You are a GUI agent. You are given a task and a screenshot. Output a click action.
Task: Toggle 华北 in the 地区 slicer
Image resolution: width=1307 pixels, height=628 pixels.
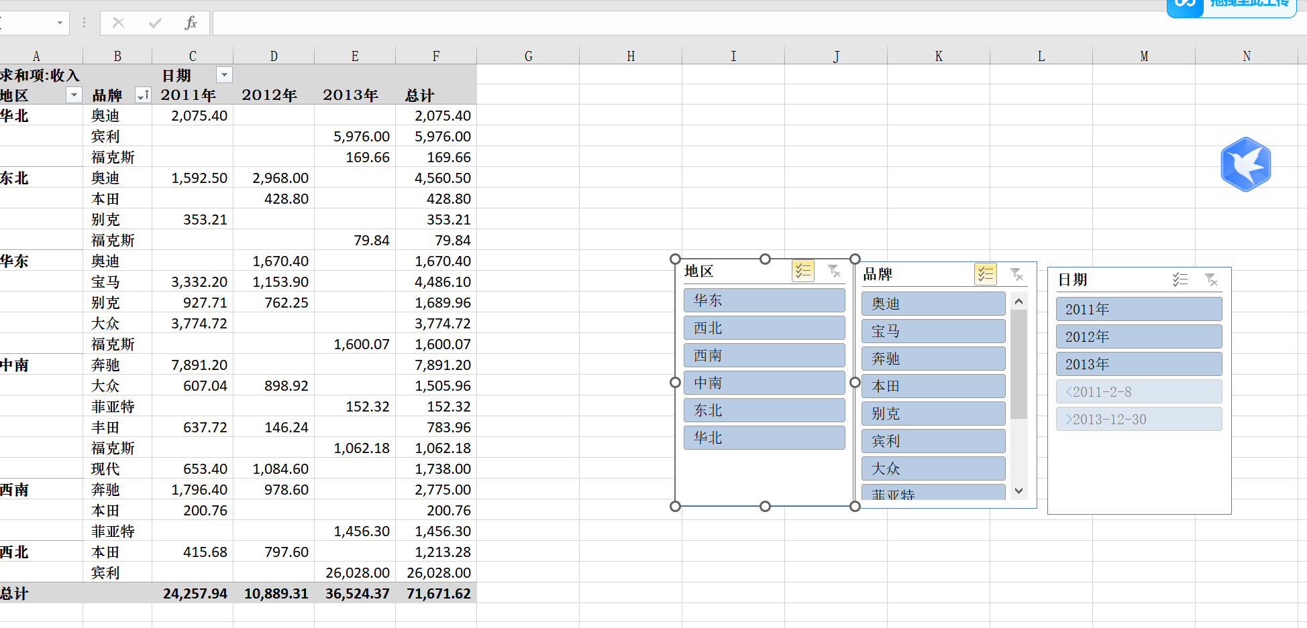[764, 438]
